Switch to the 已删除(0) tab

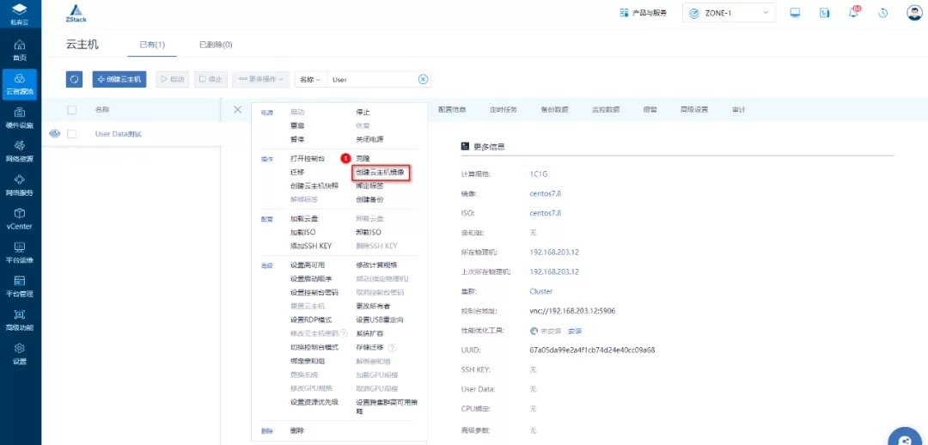tap(216, 44)
